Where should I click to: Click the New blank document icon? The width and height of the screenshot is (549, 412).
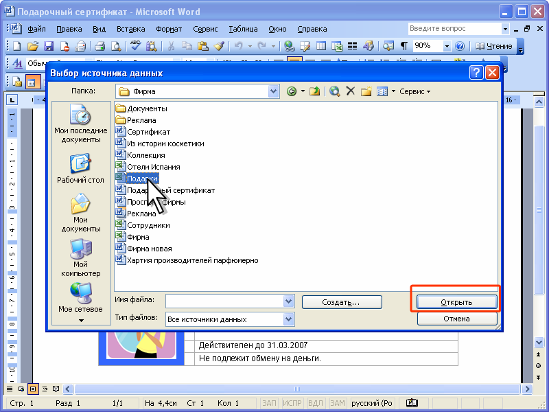click(16, 46)
